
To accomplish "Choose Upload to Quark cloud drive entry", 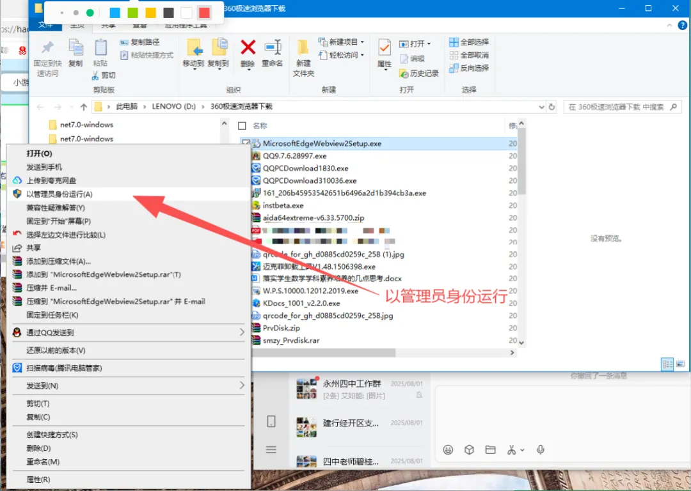I will coord(128,180).
